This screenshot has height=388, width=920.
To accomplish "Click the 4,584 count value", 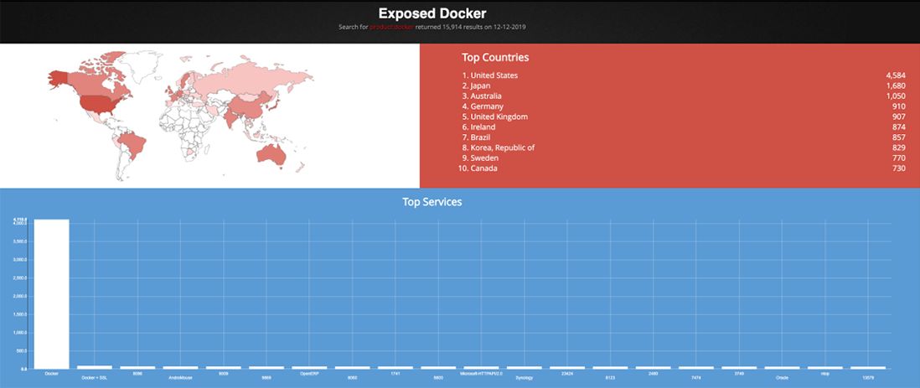I will (x=896, y=75).
